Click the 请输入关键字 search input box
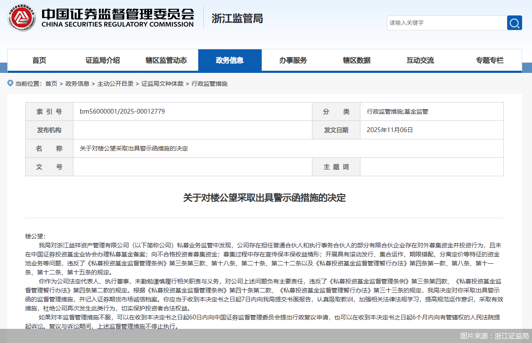This screenshot has height=343, width=532. click(x=446, y=23)
